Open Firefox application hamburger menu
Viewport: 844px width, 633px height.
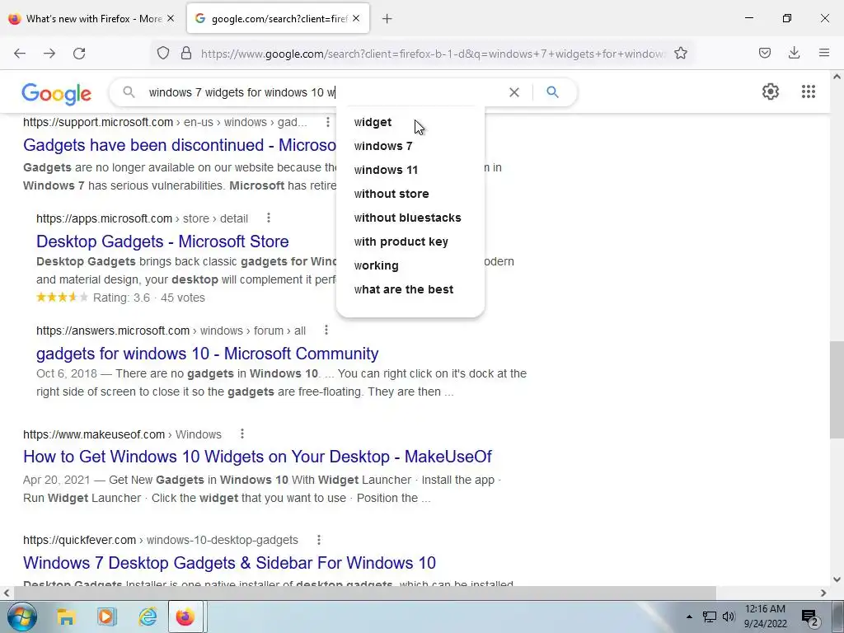824,53
